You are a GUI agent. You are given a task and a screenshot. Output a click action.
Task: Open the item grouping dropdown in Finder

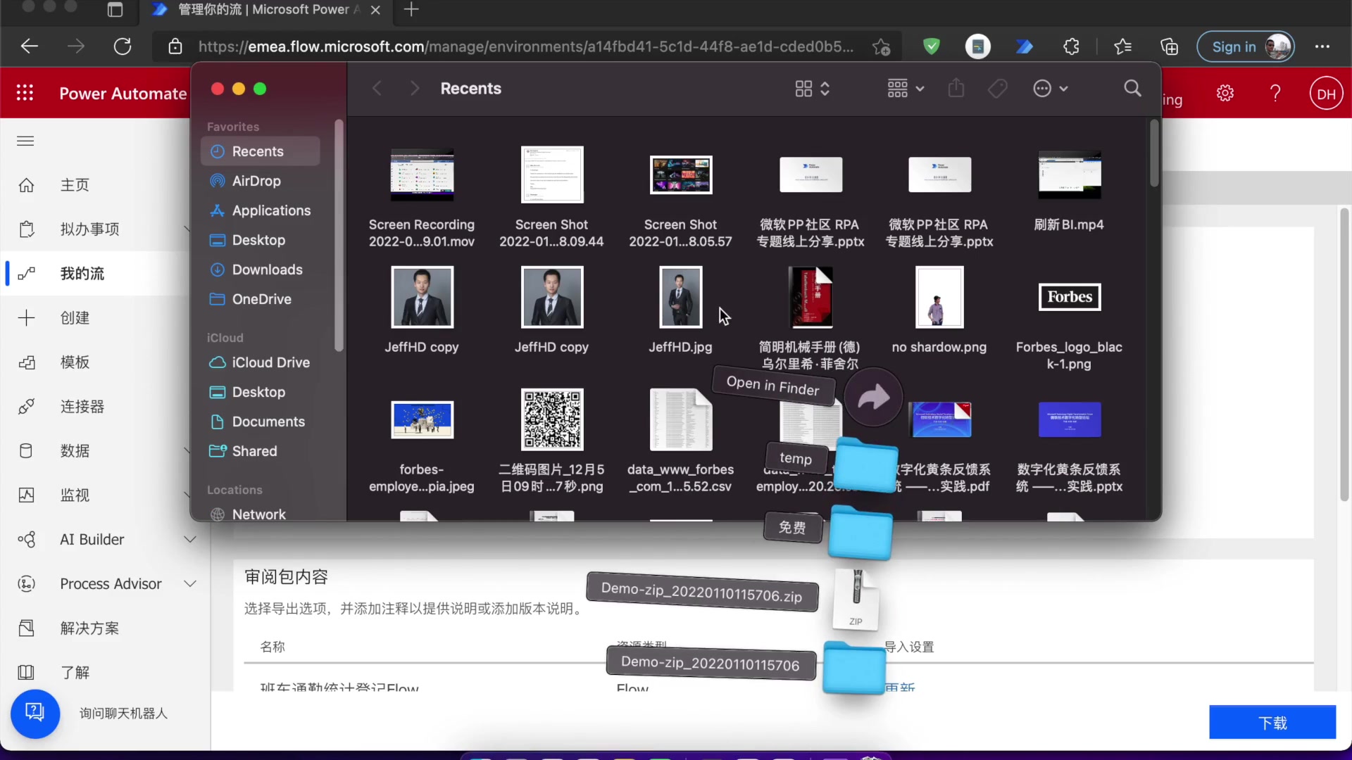point(905,89)
